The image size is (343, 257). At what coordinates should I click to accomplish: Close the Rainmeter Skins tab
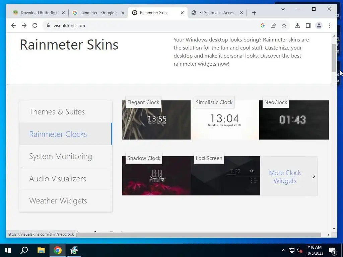182,13
